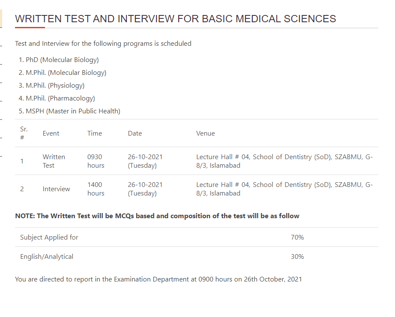Select the Interview event cell
The height and width of the screenshot is (317, 395).
coord(56,189)
